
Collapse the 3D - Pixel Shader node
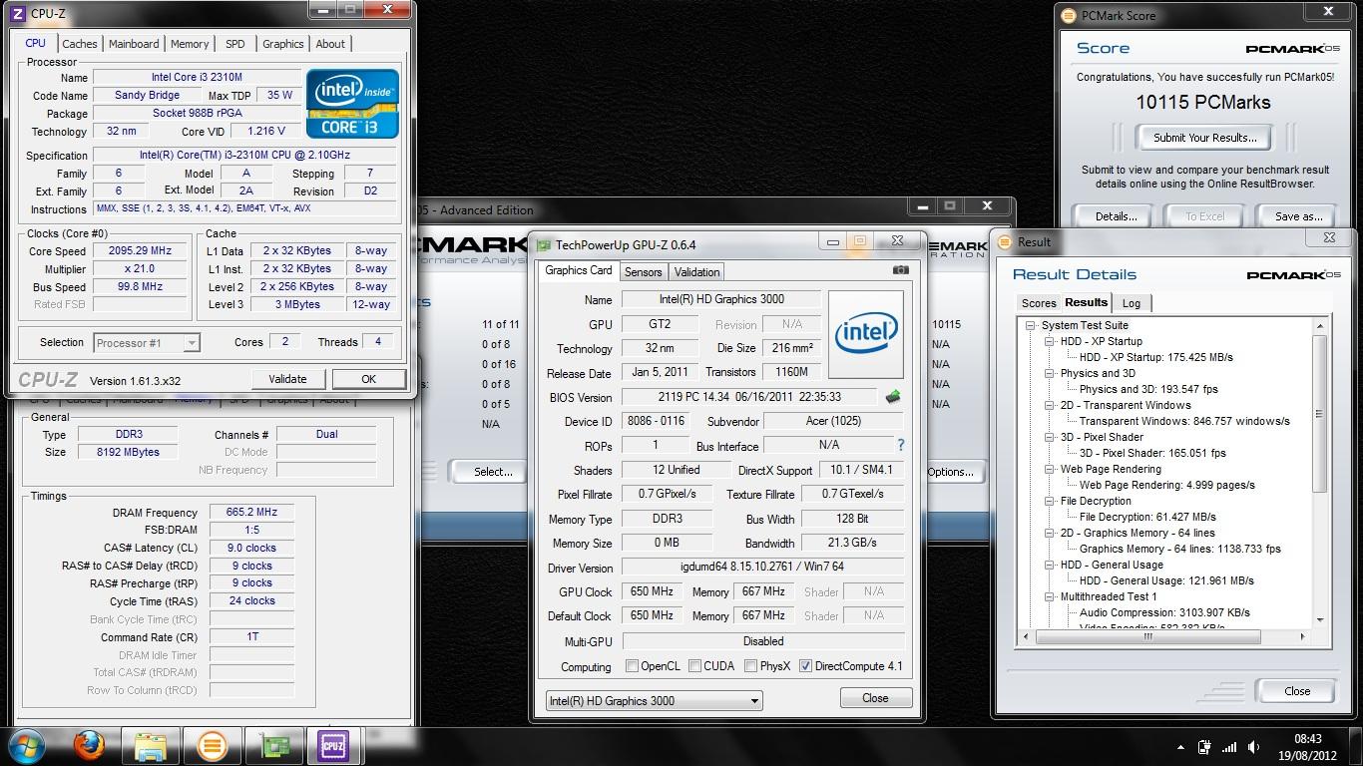[x=1050, y=437]
